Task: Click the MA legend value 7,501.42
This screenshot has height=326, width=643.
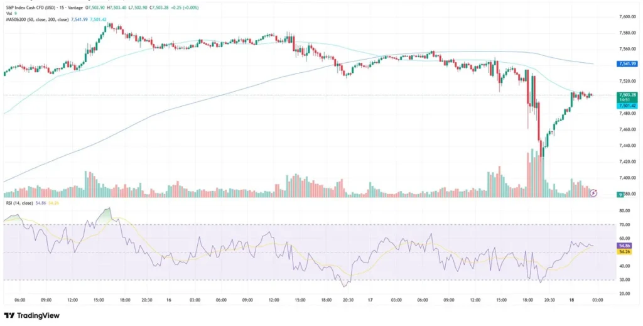Action: (x=98, y=19)
